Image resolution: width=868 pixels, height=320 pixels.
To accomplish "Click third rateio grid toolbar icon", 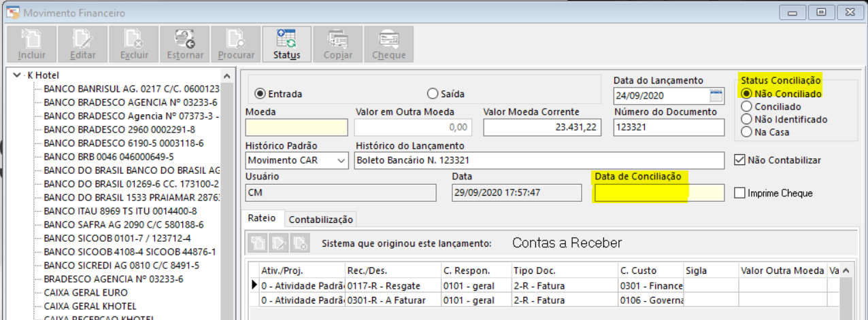I will click(x=300, y=242).
